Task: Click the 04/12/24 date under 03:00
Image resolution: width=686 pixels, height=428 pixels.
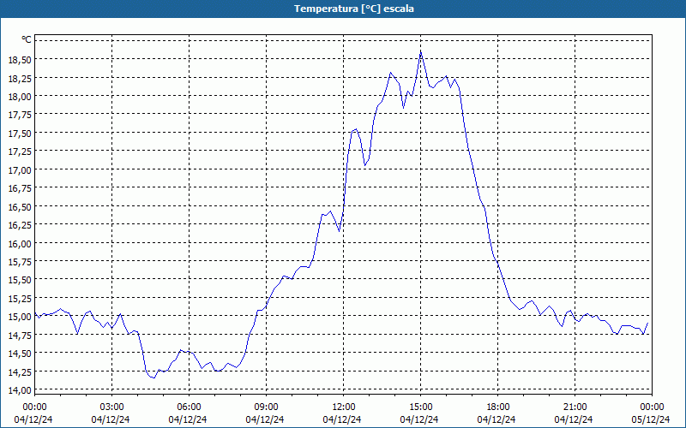Action: tap(111, 419)
